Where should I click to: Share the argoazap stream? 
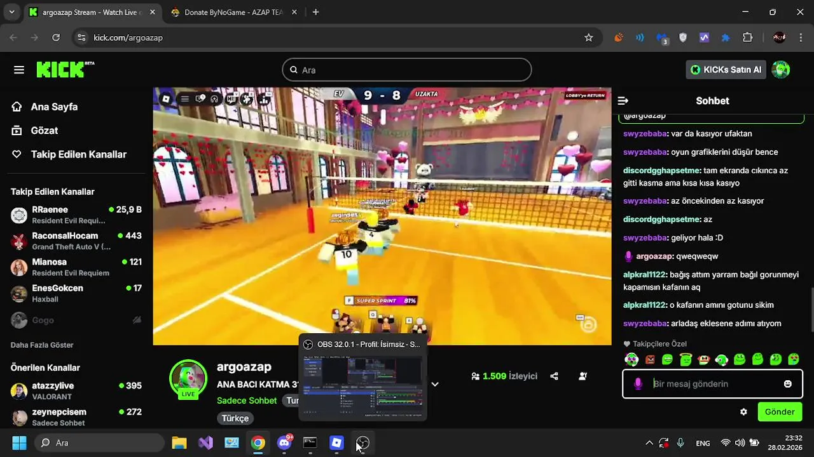point(554,376)
